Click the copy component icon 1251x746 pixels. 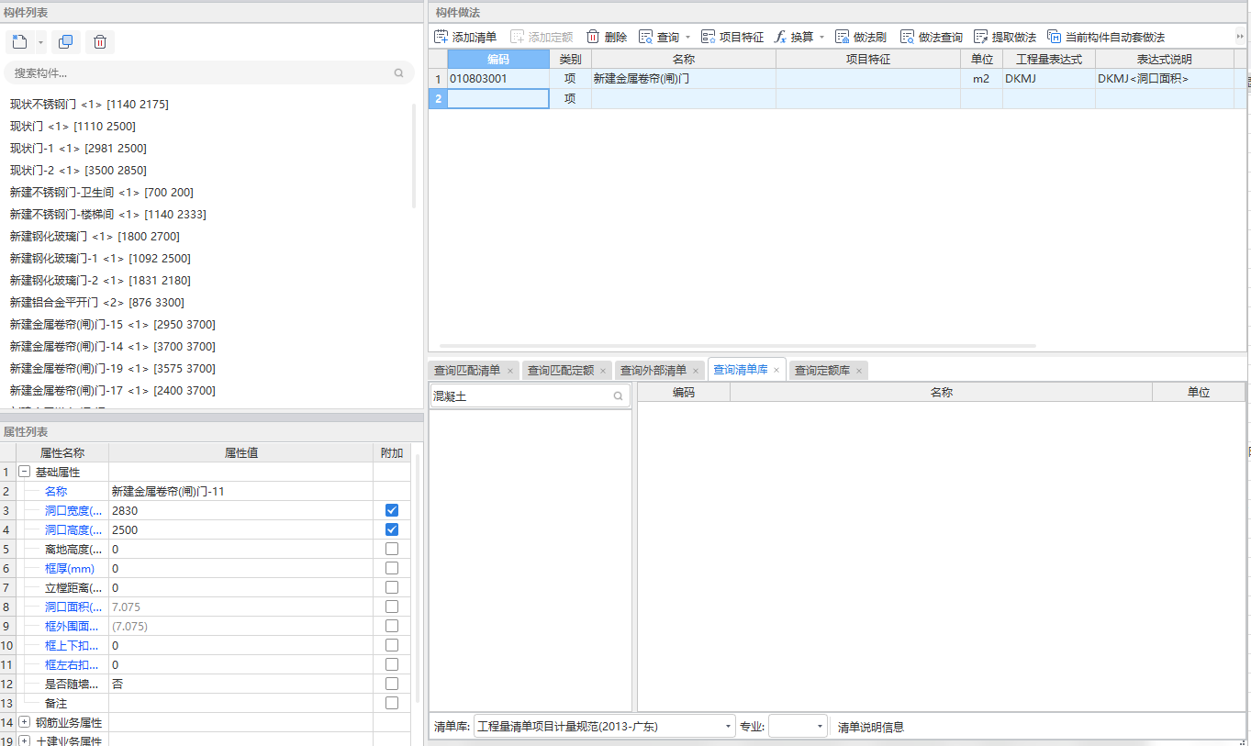(65, 41)
